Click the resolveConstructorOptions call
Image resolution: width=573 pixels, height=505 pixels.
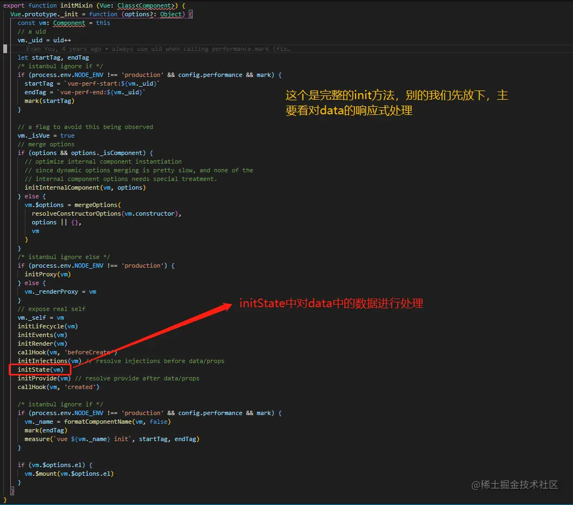coord(107,213)
